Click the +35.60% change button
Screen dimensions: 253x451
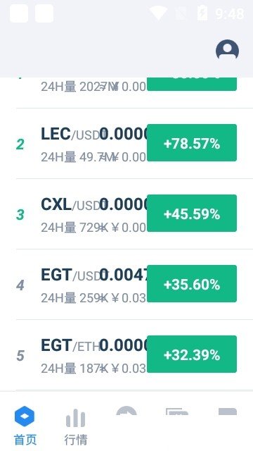(192, 283)
